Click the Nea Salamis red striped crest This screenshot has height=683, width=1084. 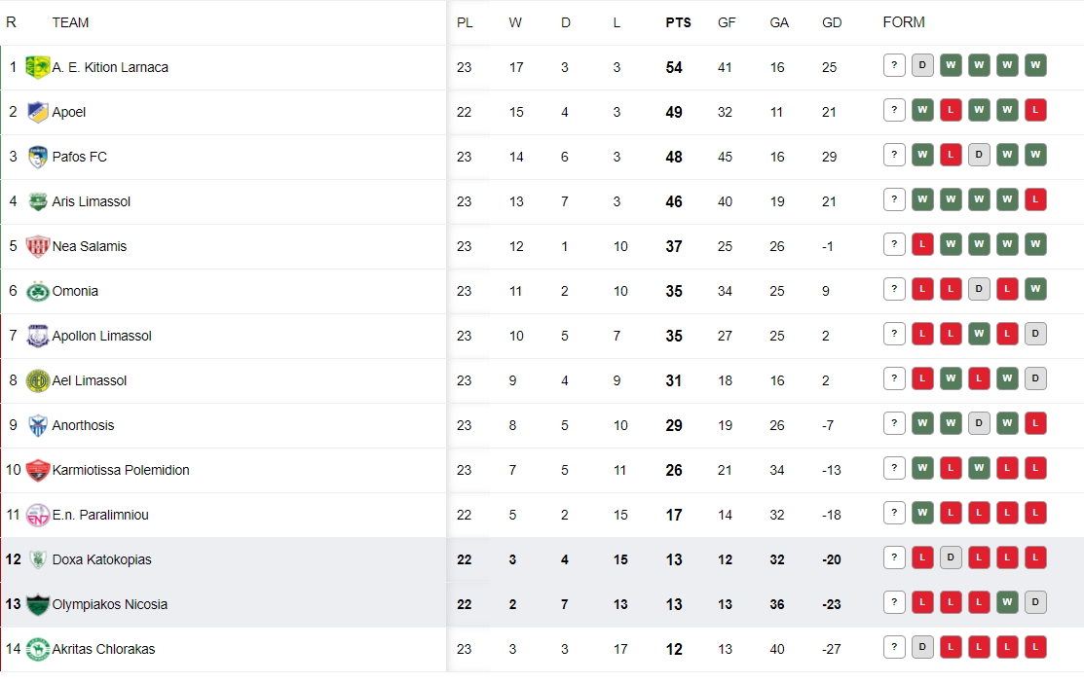(x=37, y=246)
